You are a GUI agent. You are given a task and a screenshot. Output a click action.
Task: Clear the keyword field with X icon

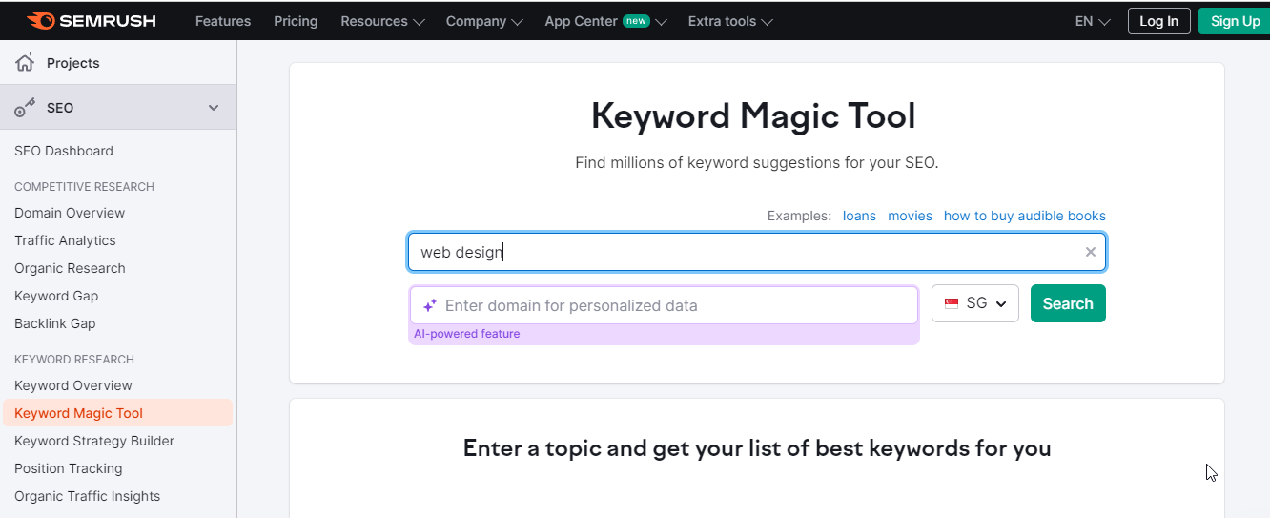[x=1090, y=252]
